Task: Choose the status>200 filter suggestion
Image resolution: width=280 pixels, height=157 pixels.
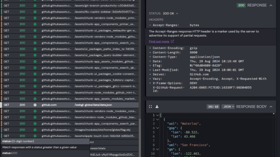Action: pyautogui.click(x=45, y=153)
